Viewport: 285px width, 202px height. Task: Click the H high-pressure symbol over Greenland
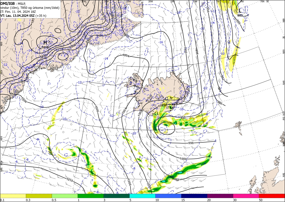pyautogui.click(x=45, y=43)
